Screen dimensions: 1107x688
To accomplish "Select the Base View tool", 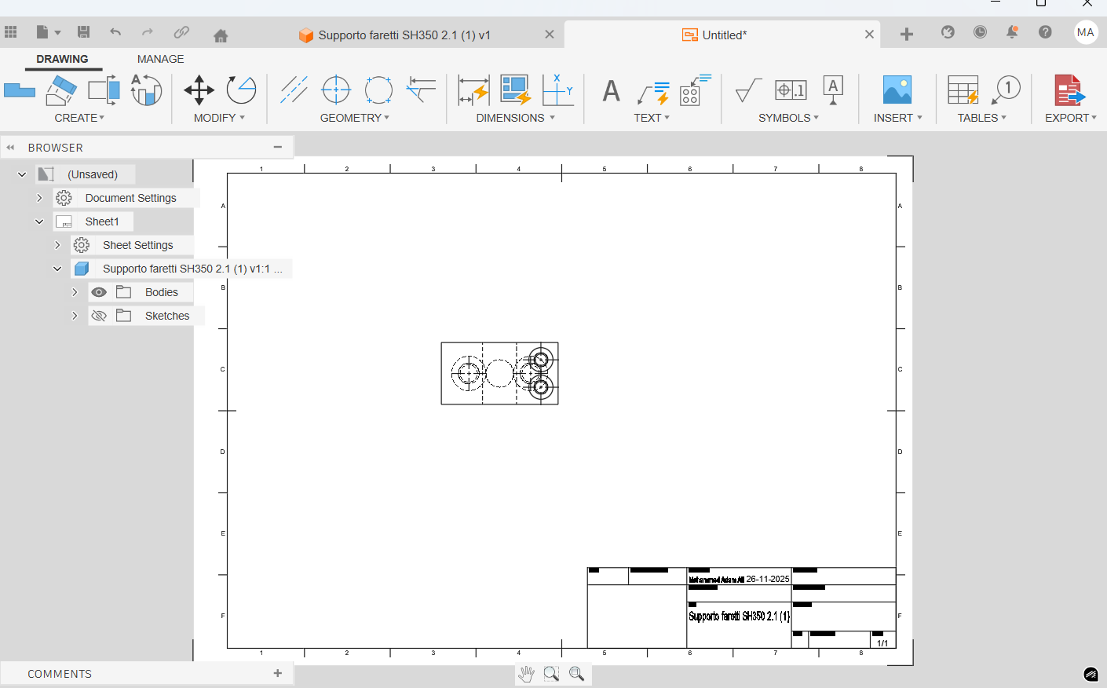I will click(20, 90).
